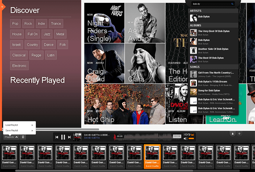Click the horizontal scrollbar under Discover panel
This screenshot has height=172, width=255.
67,129
